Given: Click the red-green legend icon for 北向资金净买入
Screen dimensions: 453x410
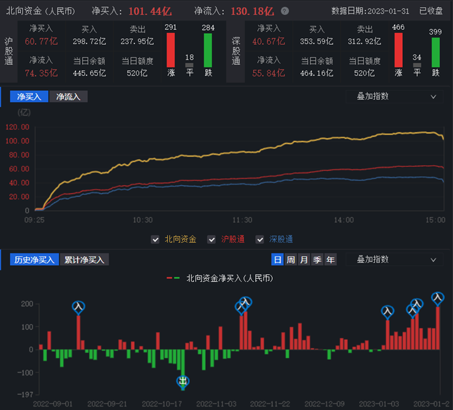Looking at the screenshot, I should 173,278.
